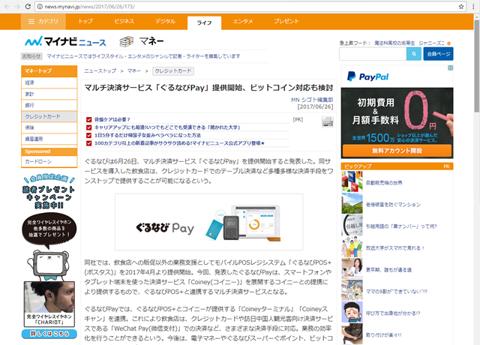Click PayPal 無料アカウント開設 button
This screenshot has height=345, width=480.
pos(397,150)
